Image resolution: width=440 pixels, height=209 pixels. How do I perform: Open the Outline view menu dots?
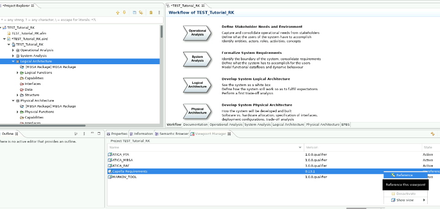84,134
